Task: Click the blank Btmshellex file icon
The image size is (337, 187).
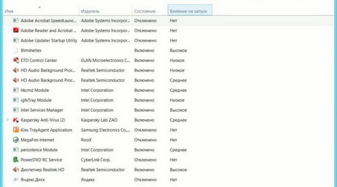Action: pyautogui.click(x=16, y=50)
